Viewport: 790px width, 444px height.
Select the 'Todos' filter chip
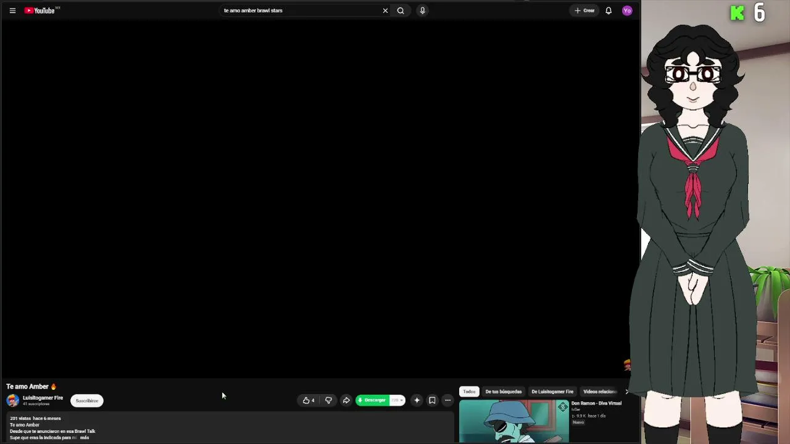(469, 392)
